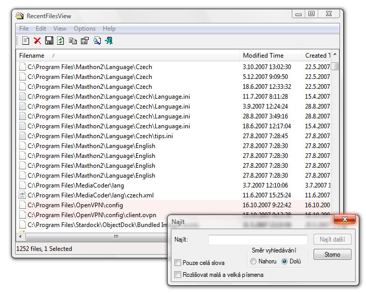Select the Language.ini row modified 28.8.2007 3:49:16
366x293 pixels.
(173, 116)
